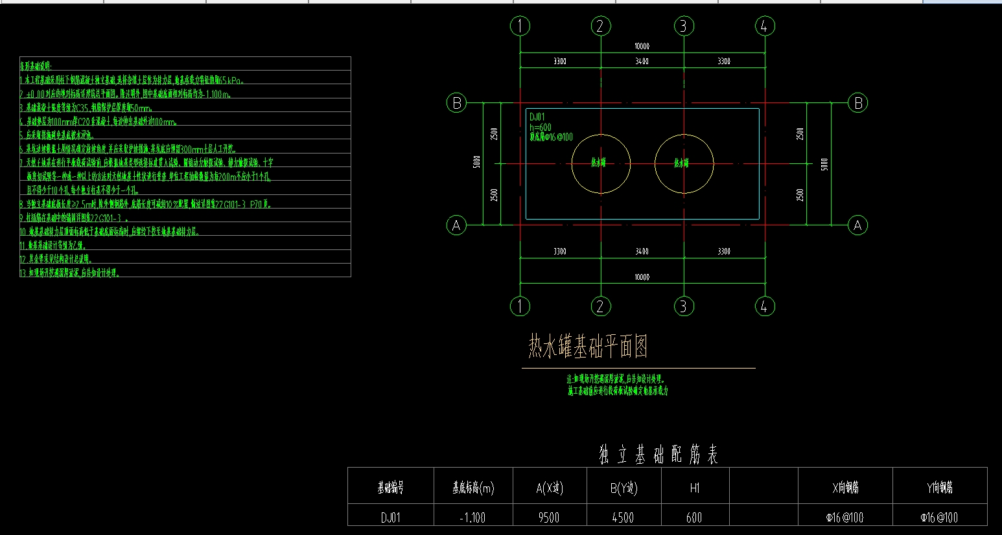Image resolution: width=1002 pixels, height=535 pixels.
Task: Select axis bubble B left of the plan
Action: pyautogui.click(x=456, y=102)
